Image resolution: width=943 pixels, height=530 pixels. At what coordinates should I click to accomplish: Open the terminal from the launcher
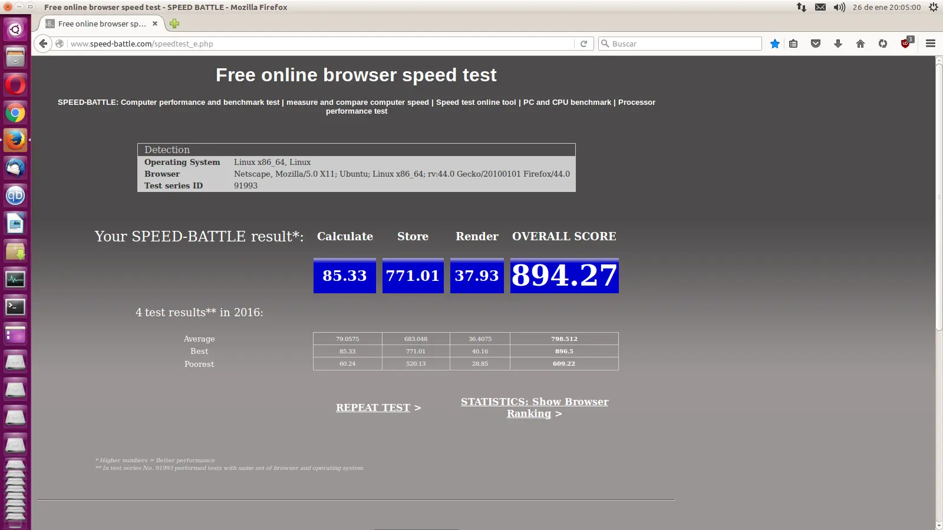pyautogui.click(x=15, y=307)
